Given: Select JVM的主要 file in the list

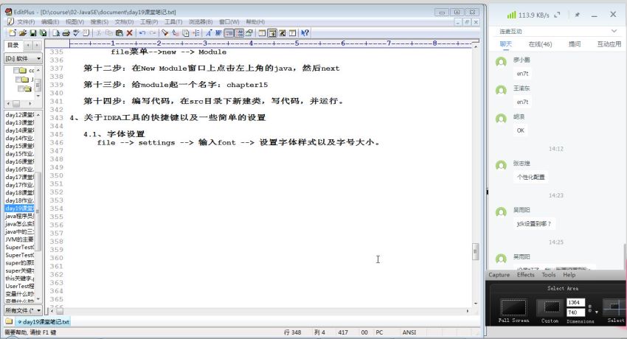Looking at the screenshot, I should (20, 240).
